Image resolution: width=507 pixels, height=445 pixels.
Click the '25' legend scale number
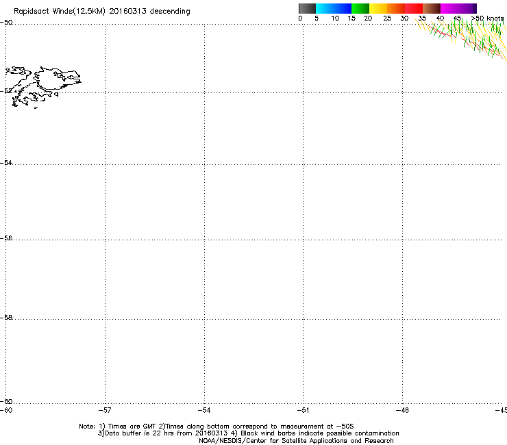pyautogui.click(x=387, y=18)
